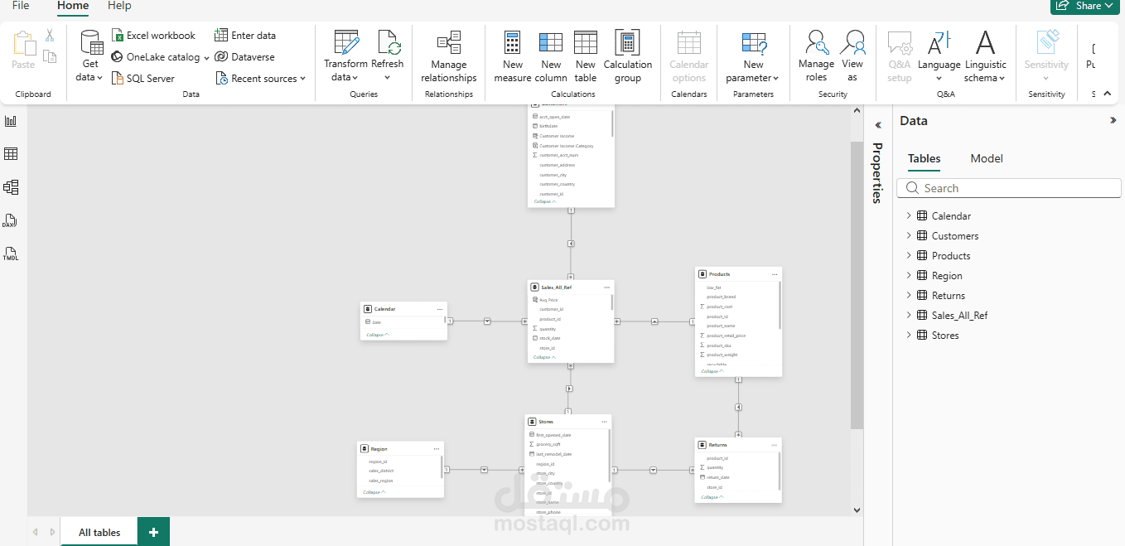Click the scroll down arrow of canvas scrollbar
1125x546 pixels.
point(857,510)
